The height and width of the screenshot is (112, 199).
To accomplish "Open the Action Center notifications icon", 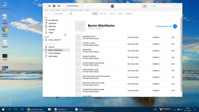I will coord(195,109).
